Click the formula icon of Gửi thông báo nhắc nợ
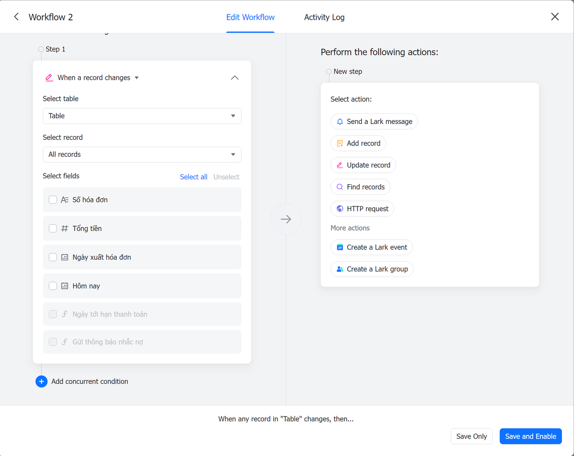Image resolution: width=574 pixels, height=456 pixels. [x=65, y=342]
